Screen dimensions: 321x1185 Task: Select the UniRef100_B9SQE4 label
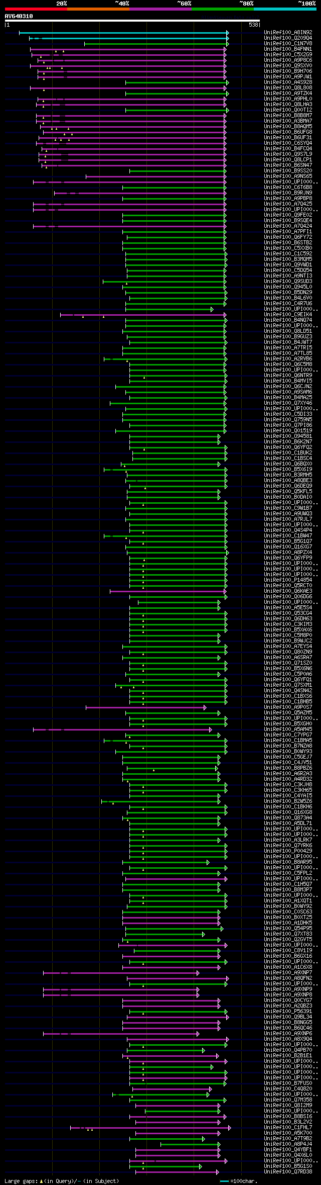pos(288,221)
